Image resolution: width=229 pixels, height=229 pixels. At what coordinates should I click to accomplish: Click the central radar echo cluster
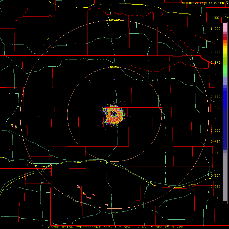tap(114, 115)
